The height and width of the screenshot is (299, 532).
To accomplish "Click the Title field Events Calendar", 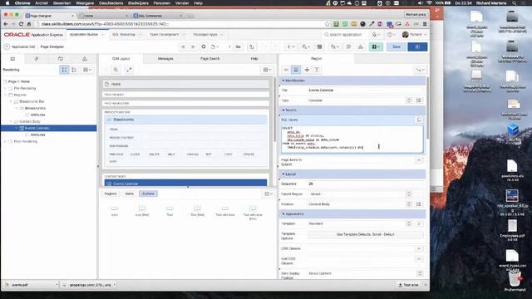I will coord(365,91).
